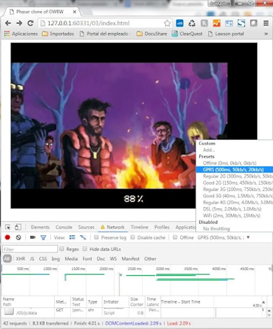
Task: Click the network Filter text field
Action: 30,249
